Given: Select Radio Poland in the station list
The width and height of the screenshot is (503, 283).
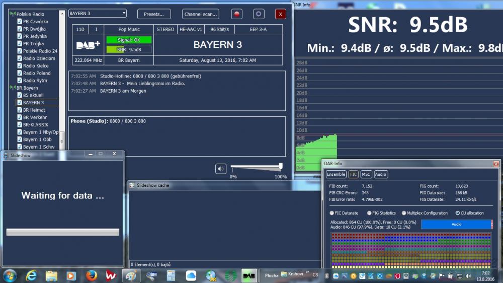Looking at the screenshot, I should [x=37, y=73].
